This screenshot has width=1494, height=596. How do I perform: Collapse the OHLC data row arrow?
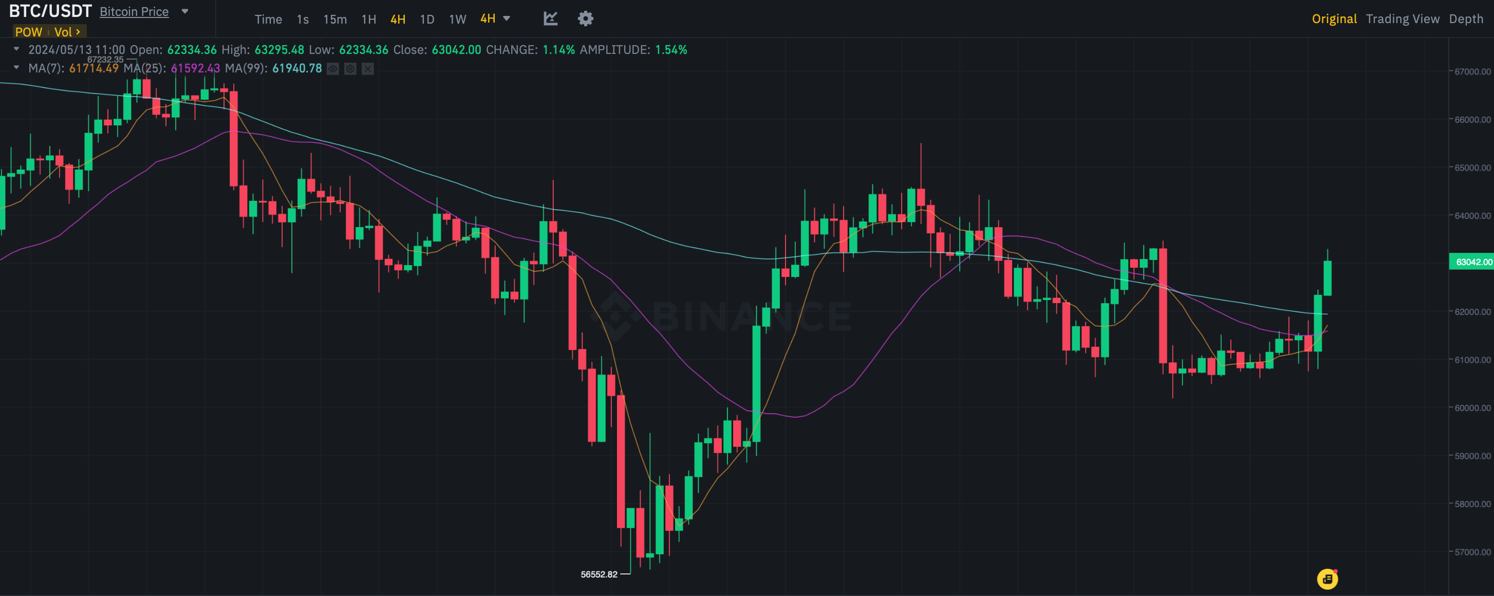tap(16, 49)
